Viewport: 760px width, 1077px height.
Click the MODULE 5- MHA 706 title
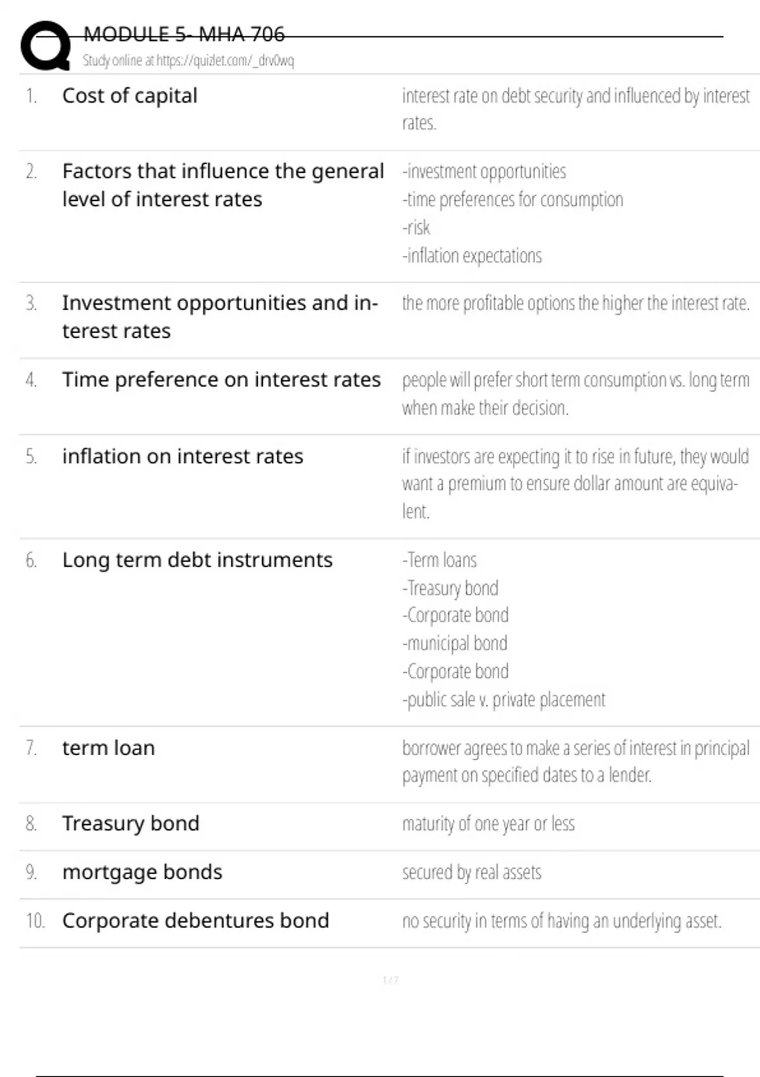pyautogui.click(x=184, y=34)
